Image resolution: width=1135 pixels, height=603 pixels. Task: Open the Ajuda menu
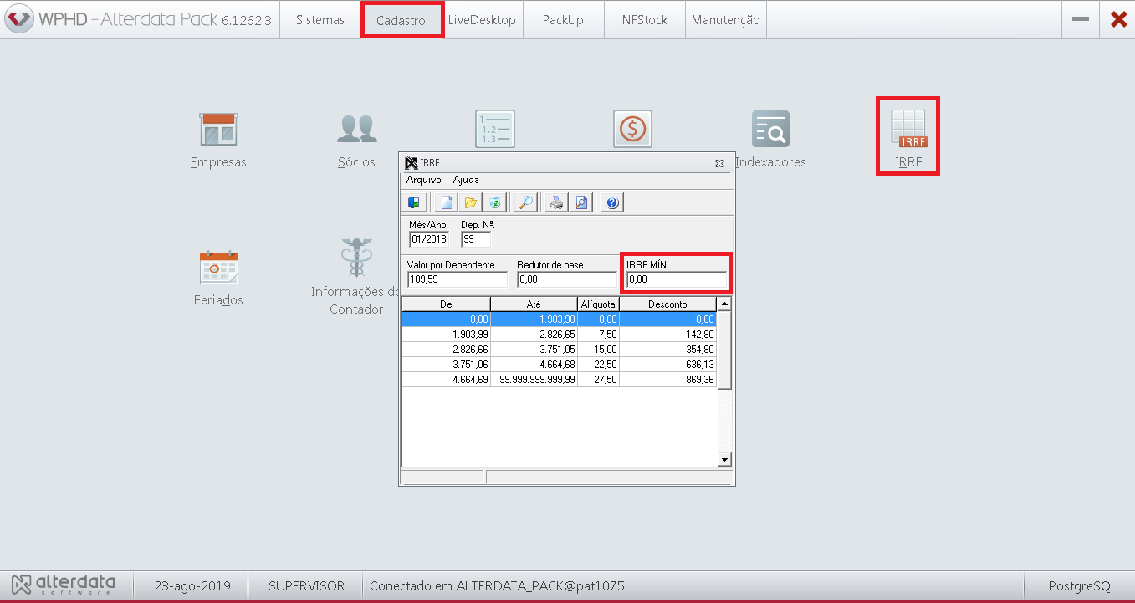click(x=466, y=180)
